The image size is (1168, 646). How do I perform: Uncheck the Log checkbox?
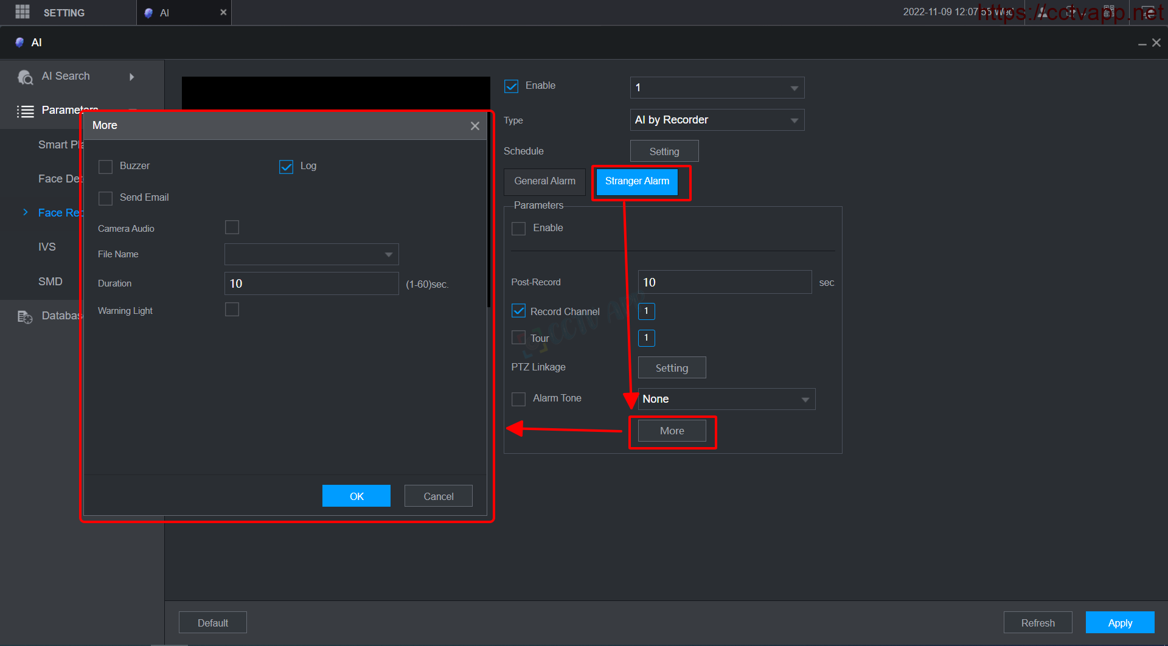[x=286, y=167]
